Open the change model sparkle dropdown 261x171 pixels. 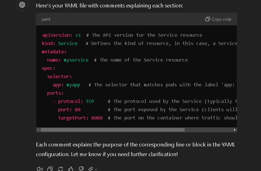[x=93, y=169]
